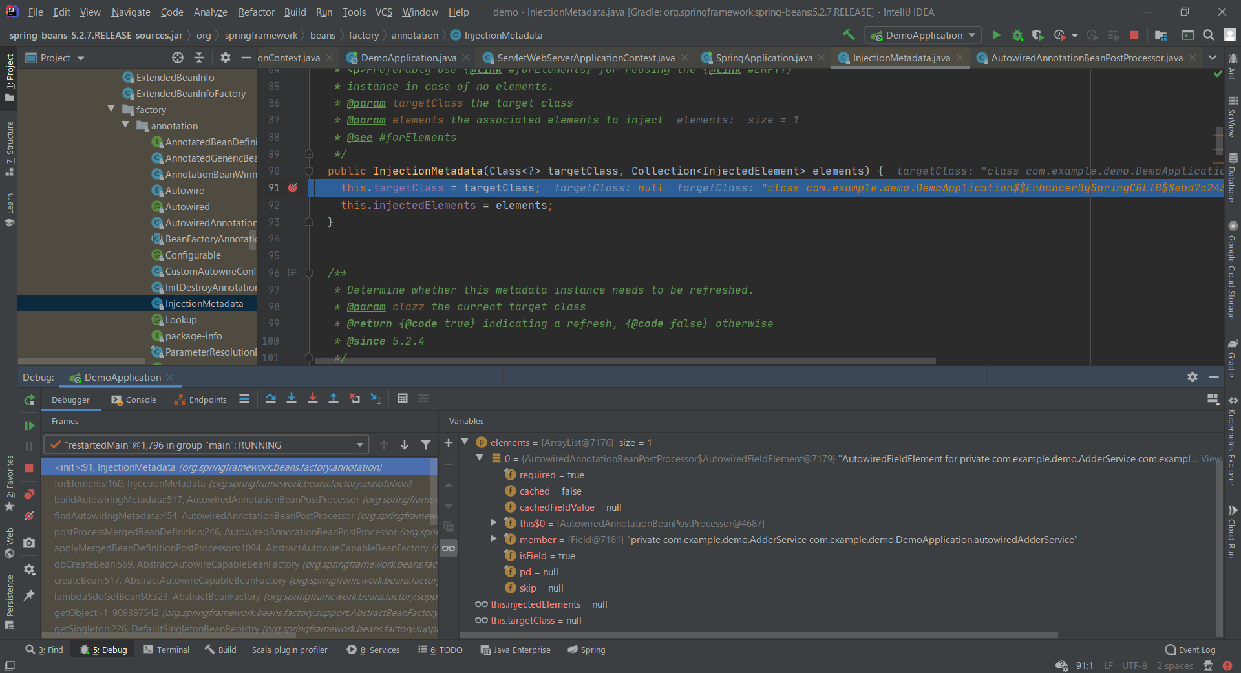Select the forElements:160 stack frame
Screen dimensions: 1241x673
(x=233, y=484)
